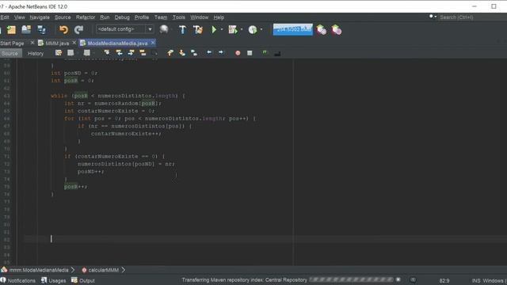The image size is (507, 285).
Task: Open the Navigate menu
Action: pyautogui.click(x=40, y=17)
